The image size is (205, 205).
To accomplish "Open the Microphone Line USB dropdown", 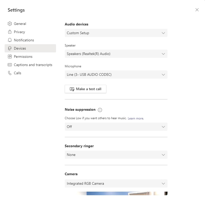I will pos(116,74).
